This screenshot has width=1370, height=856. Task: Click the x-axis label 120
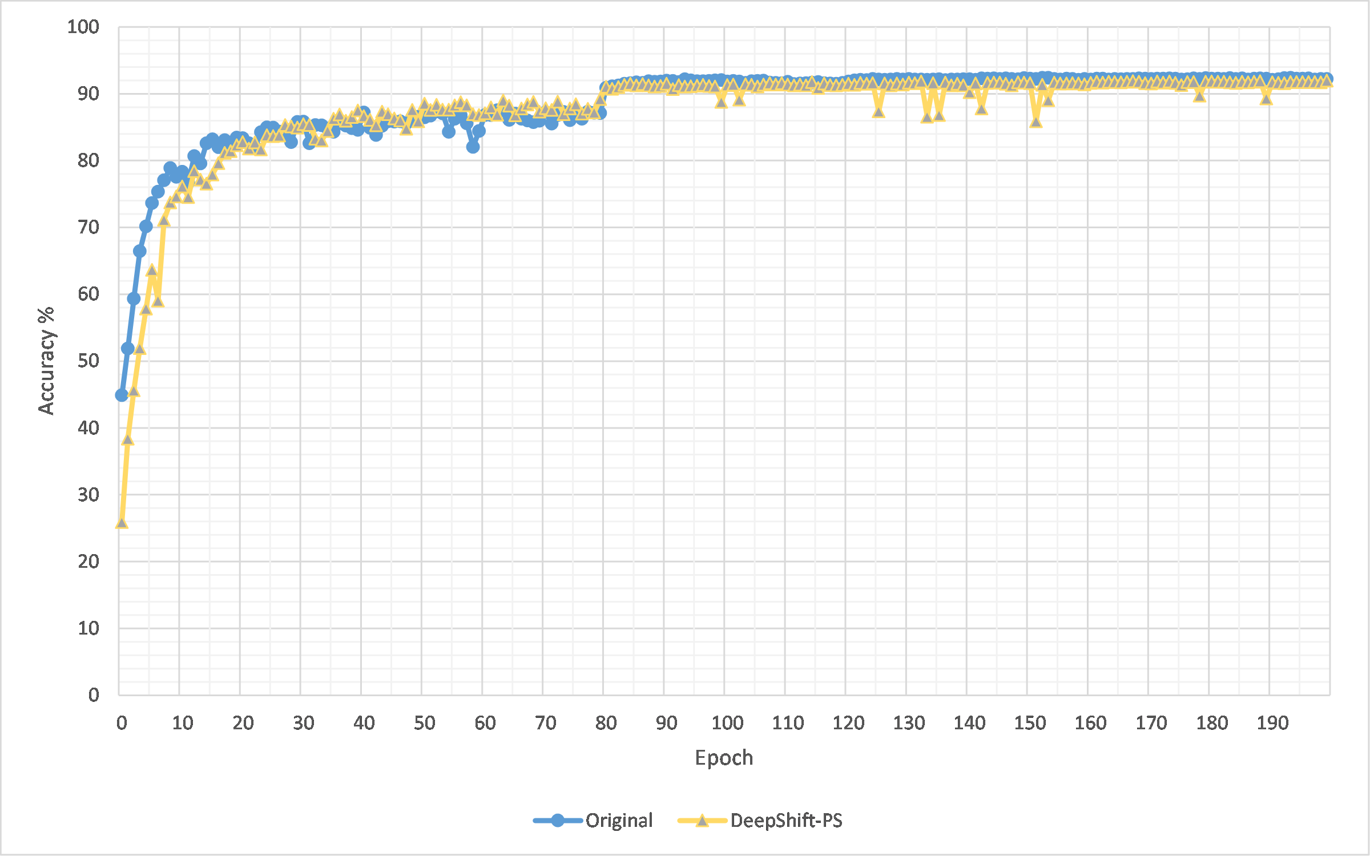[x=848, y=723]
